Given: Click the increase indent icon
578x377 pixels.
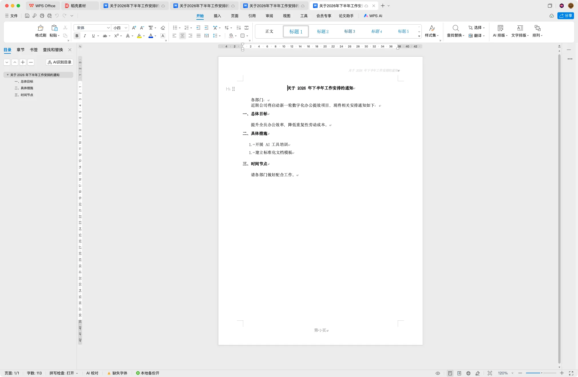Looking at the screenshot, I should (x=206, y=28).
